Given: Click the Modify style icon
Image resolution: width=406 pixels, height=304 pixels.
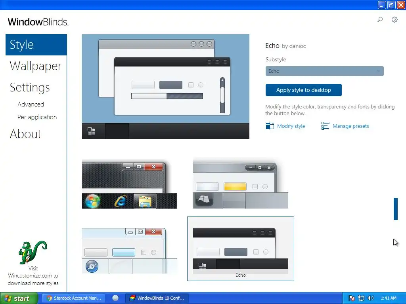Looking at the screenshot, I should [270, 126].
